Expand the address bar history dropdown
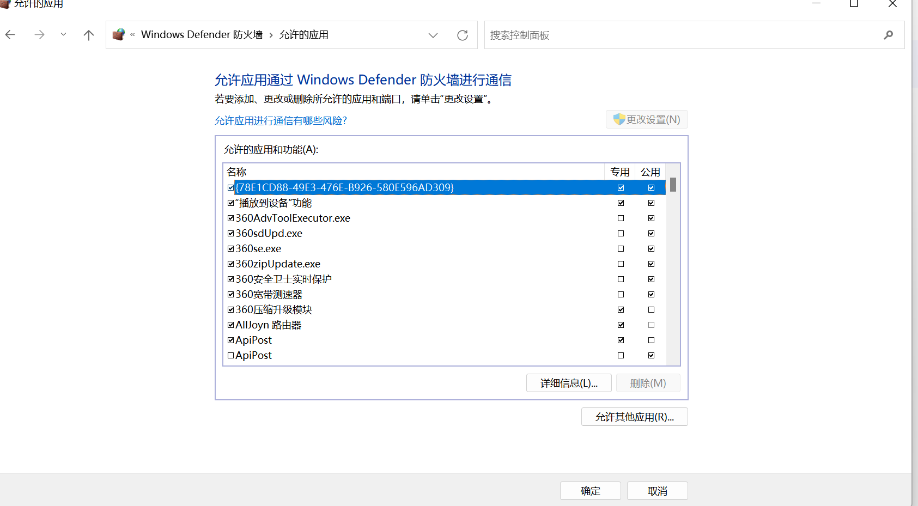Image resolution: width=918 pixels, height=506 pixels. click(433, 35)
